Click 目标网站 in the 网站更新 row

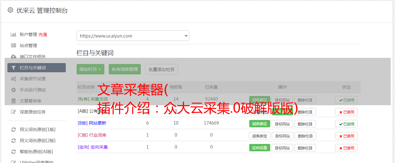282,124
